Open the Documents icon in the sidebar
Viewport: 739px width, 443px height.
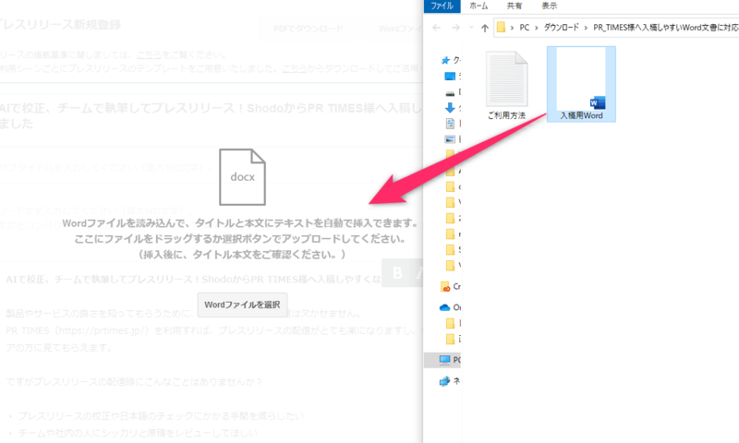(450, 124)
